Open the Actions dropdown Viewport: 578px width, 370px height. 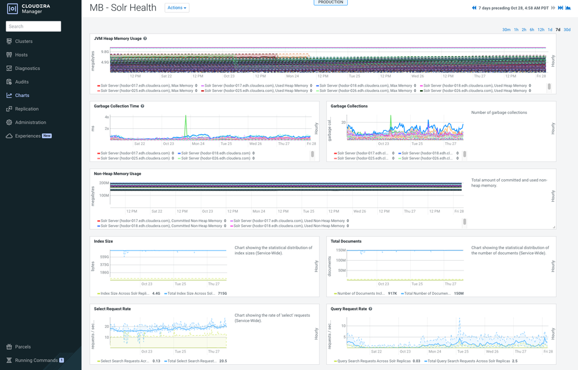click(x=177, y=8)
